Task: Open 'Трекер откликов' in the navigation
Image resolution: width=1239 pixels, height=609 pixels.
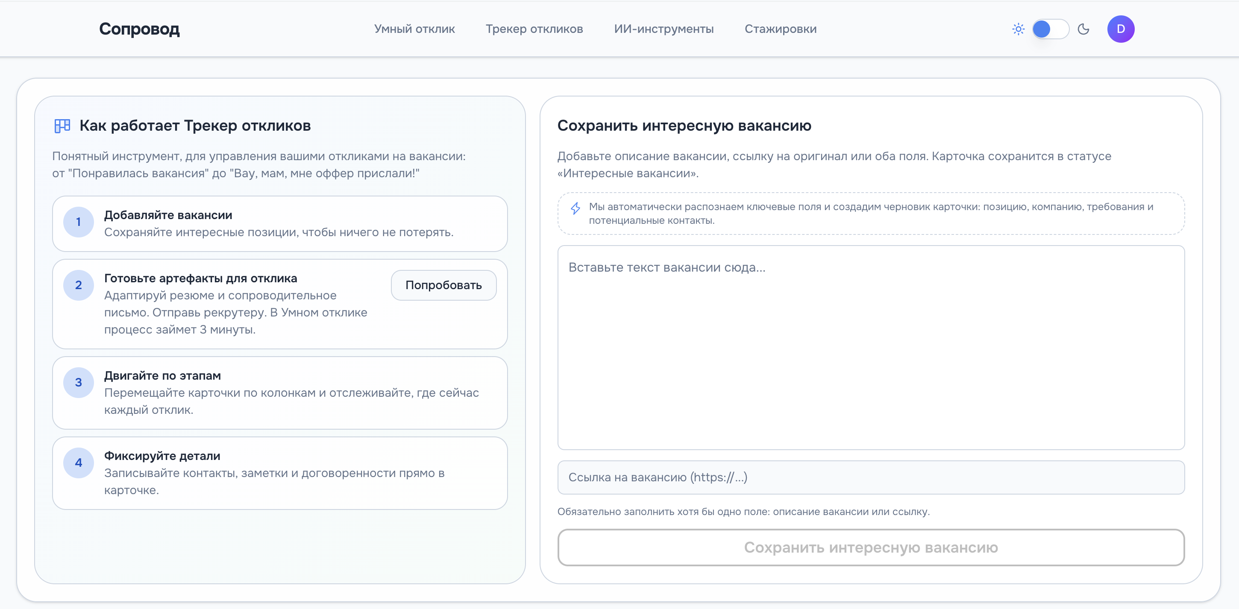Action: point(535,29)
